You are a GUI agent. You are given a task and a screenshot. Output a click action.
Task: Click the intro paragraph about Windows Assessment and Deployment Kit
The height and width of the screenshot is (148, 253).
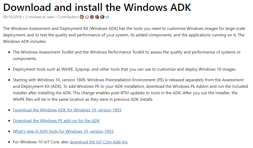tap(124, 35)
